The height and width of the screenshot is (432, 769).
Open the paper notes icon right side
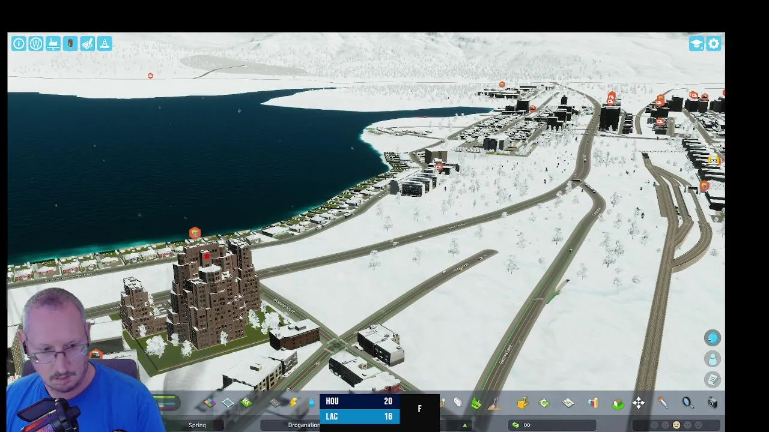[713, 380]
